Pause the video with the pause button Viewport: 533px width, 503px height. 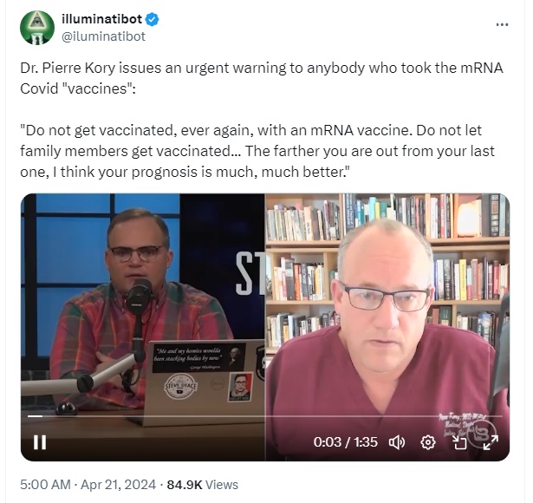coord(40,442)
